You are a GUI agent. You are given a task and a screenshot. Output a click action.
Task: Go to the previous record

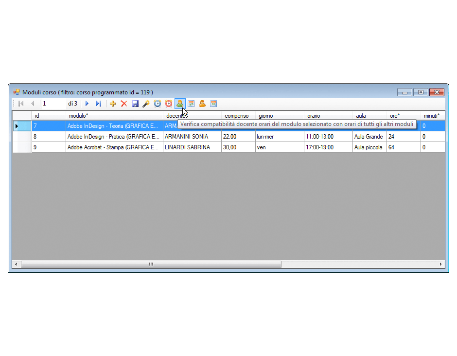[33, 104]
